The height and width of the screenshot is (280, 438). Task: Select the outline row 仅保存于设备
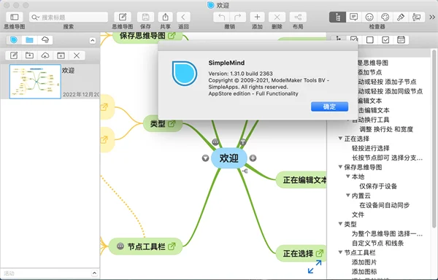[x=378, y=186]
